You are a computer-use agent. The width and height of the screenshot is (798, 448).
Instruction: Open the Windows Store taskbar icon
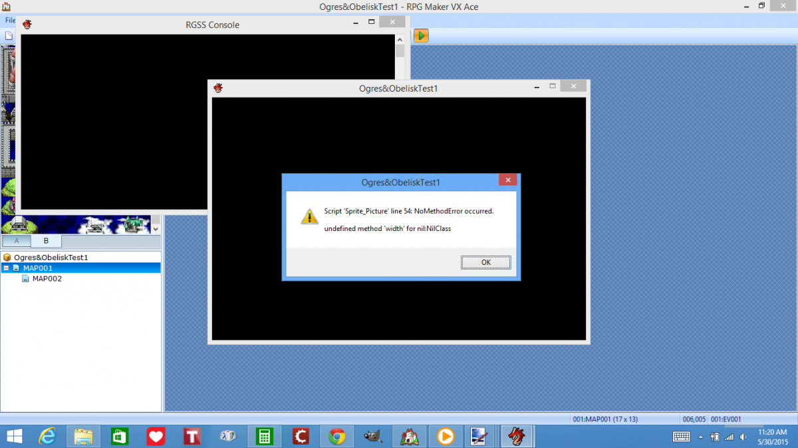[x=120, y=436]
